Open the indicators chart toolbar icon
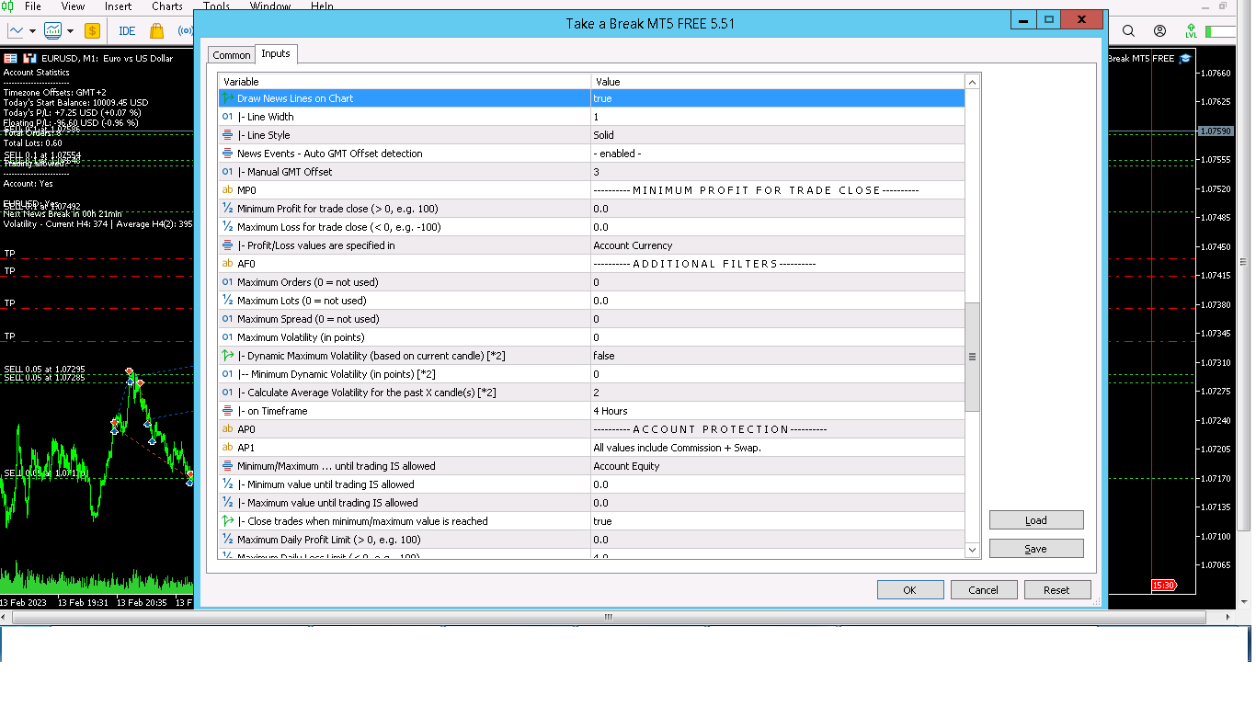1256x706 pixels. 52,30
